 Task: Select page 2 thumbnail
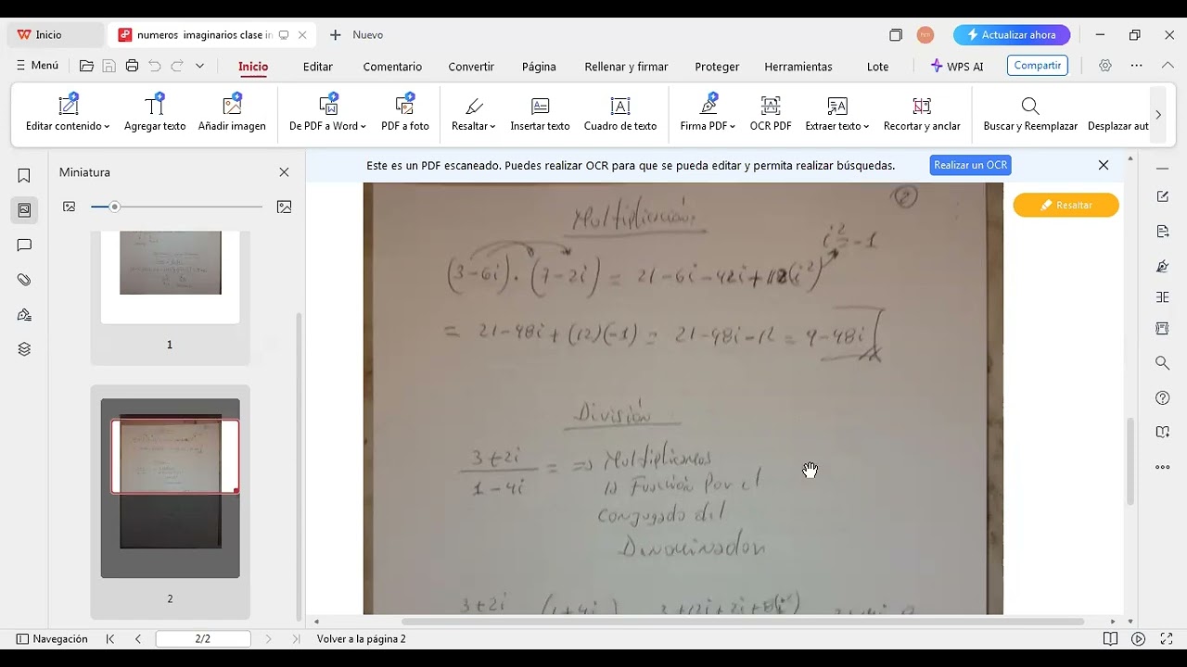pos(170,488)
